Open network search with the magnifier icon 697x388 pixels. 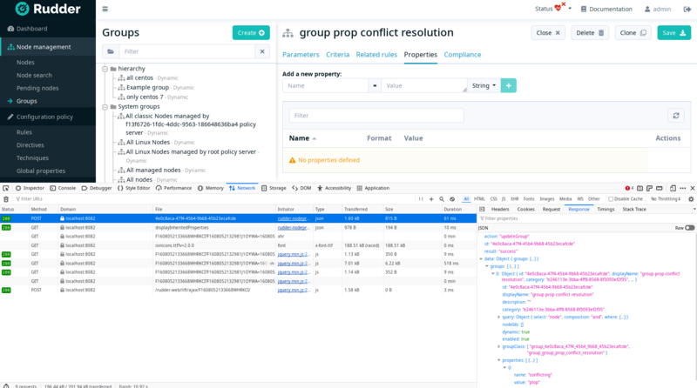point(442,199)
